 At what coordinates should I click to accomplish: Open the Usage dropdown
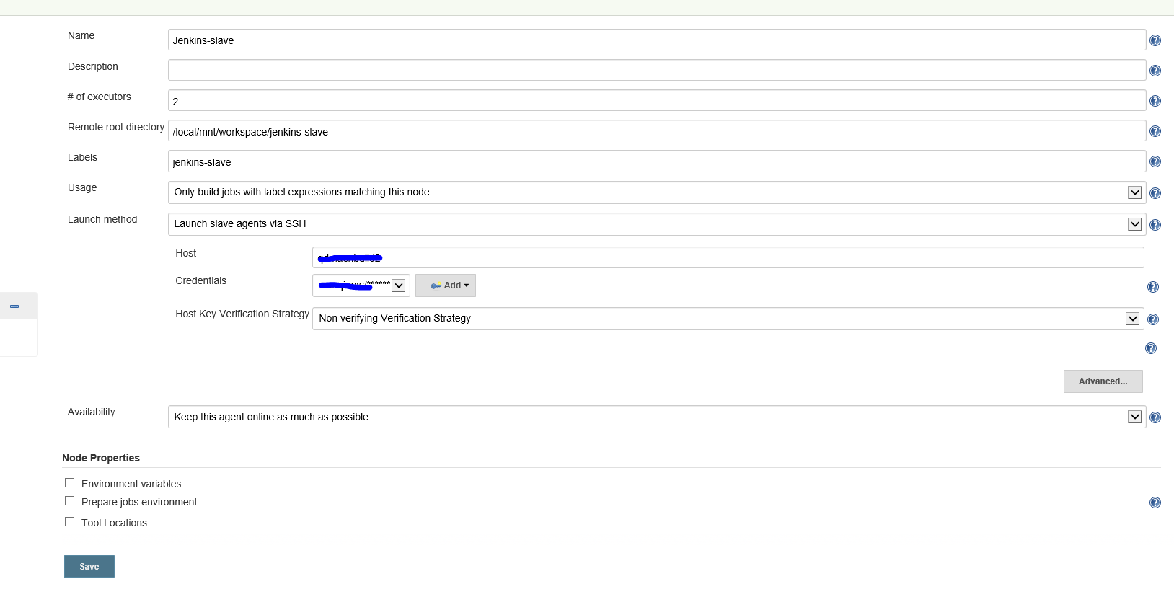(656, 192)
